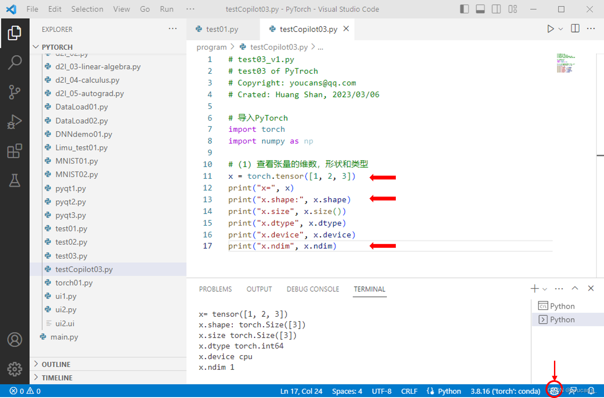This screenshot has width=604, height=398.
Task: Split the editor to the right
Action: [575, 29]
